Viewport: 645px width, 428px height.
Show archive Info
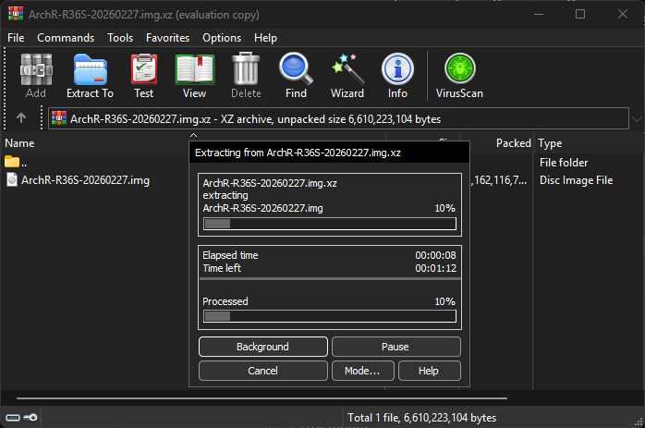click(x=397, y=76)
